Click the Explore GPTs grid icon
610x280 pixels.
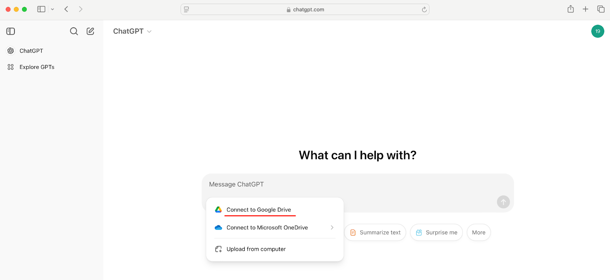[x=11, y=67]
